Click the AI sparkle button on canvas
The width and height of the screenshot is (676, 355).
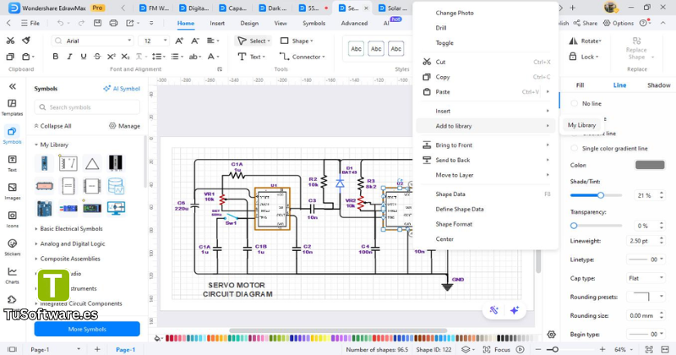pos(515,310)
